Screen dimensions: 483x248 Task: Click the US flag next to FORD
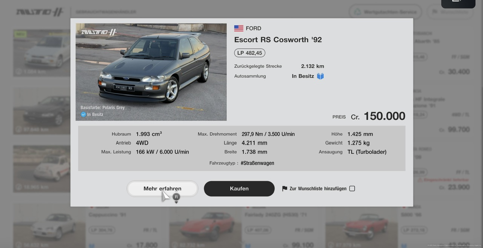238,28
